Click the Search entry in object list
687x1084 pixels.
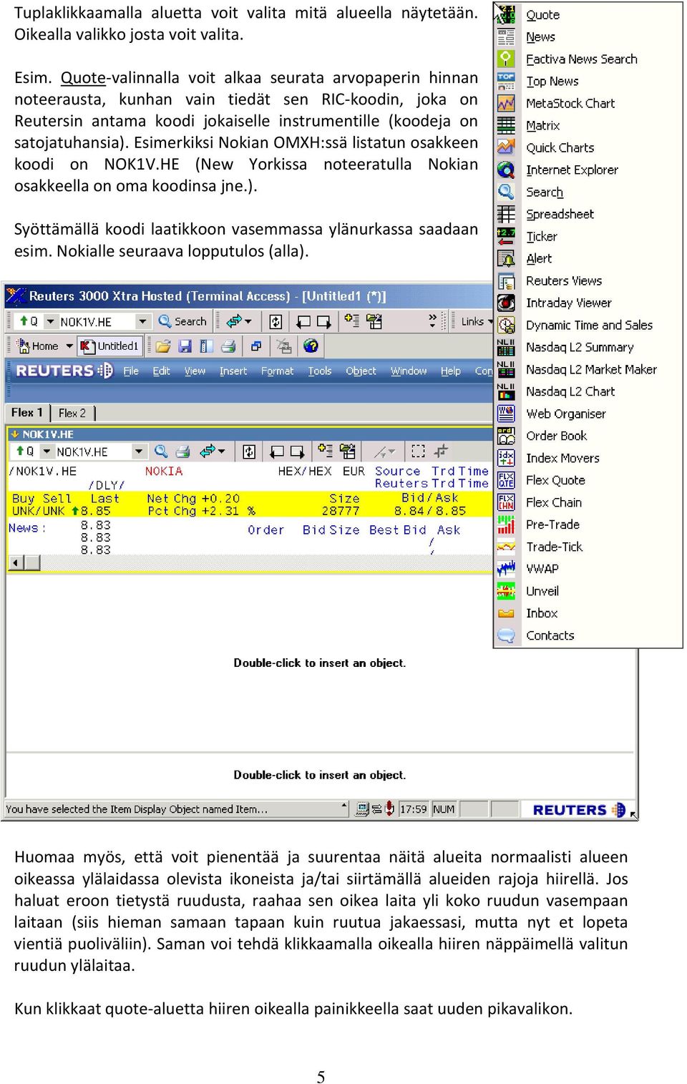point(544,192)
